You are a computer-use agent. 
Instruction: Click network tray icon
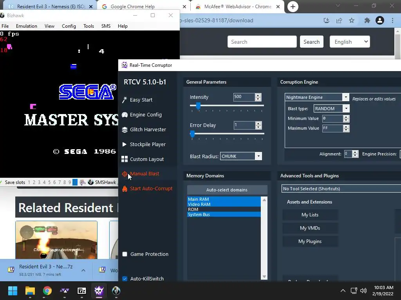coord(354,291)
